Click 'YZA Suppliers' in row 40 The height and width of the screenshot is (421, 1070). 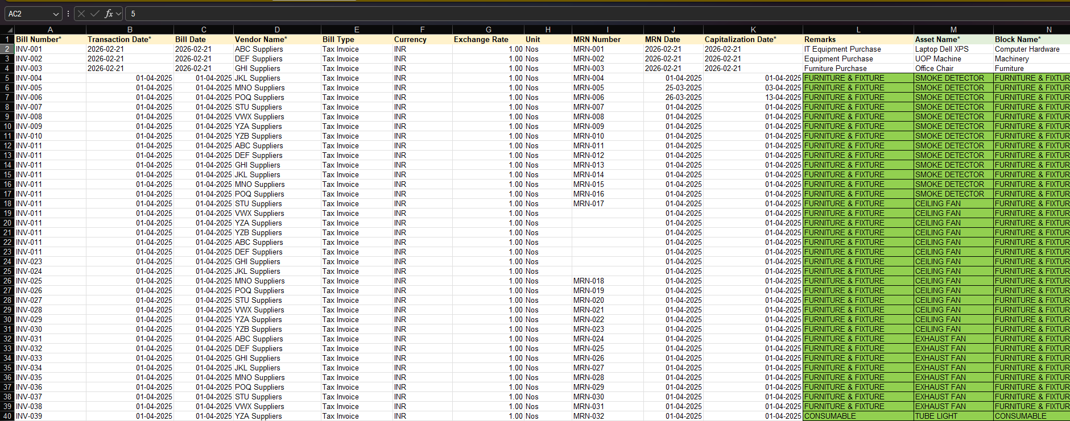pyautogui.click(x=277, y=416)
